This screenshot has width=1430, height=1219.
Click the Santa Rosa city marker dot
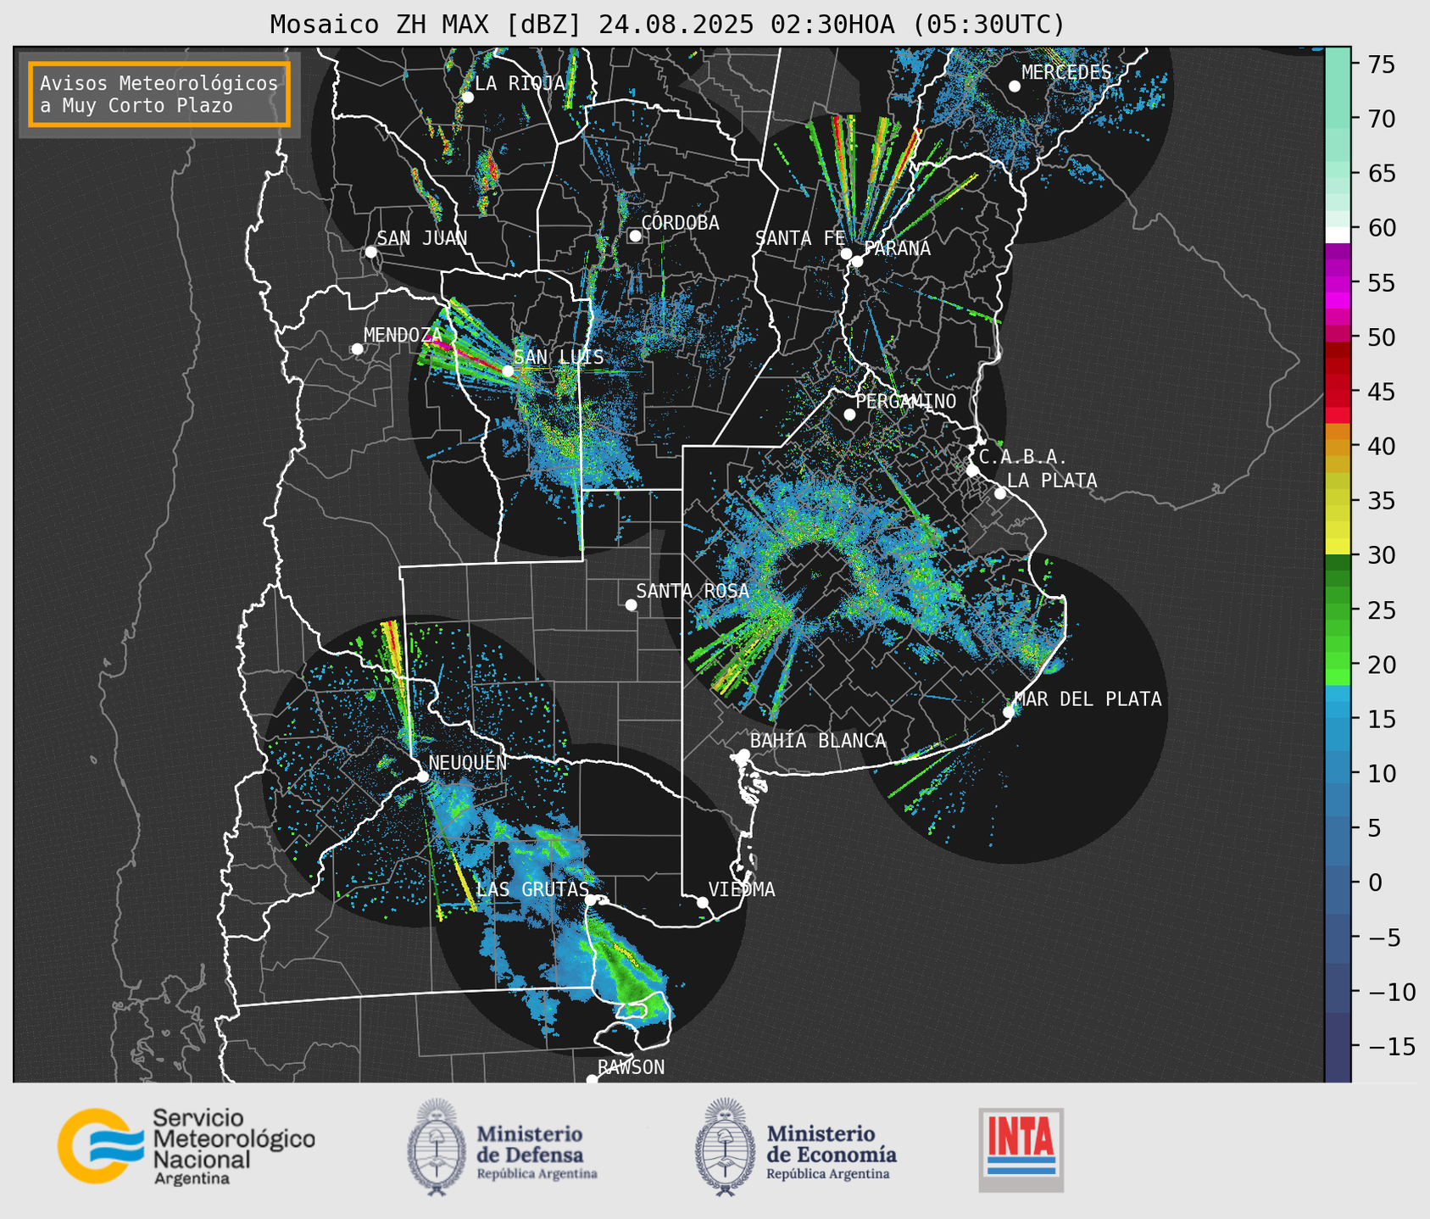click(631, 604)
